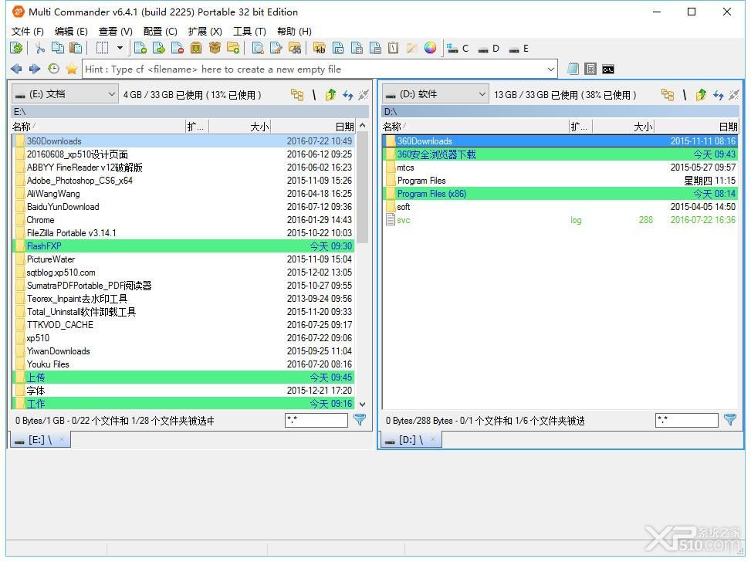Click the right panel go-to-root backslash button
This screenshot has width=751, height=562.
click(685, 95)
